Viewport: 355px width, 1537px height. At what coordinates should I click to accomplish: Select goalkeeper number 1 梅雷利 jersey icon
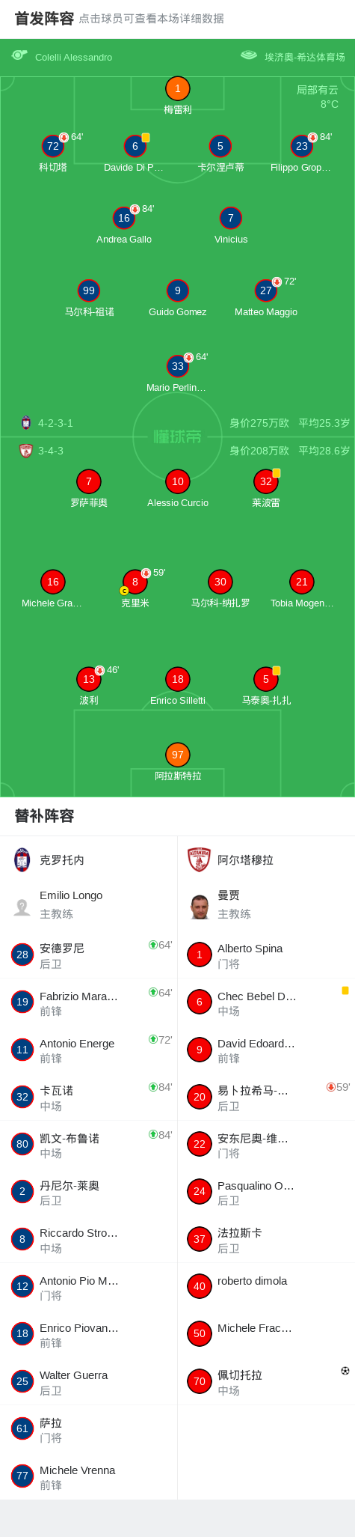177,88
